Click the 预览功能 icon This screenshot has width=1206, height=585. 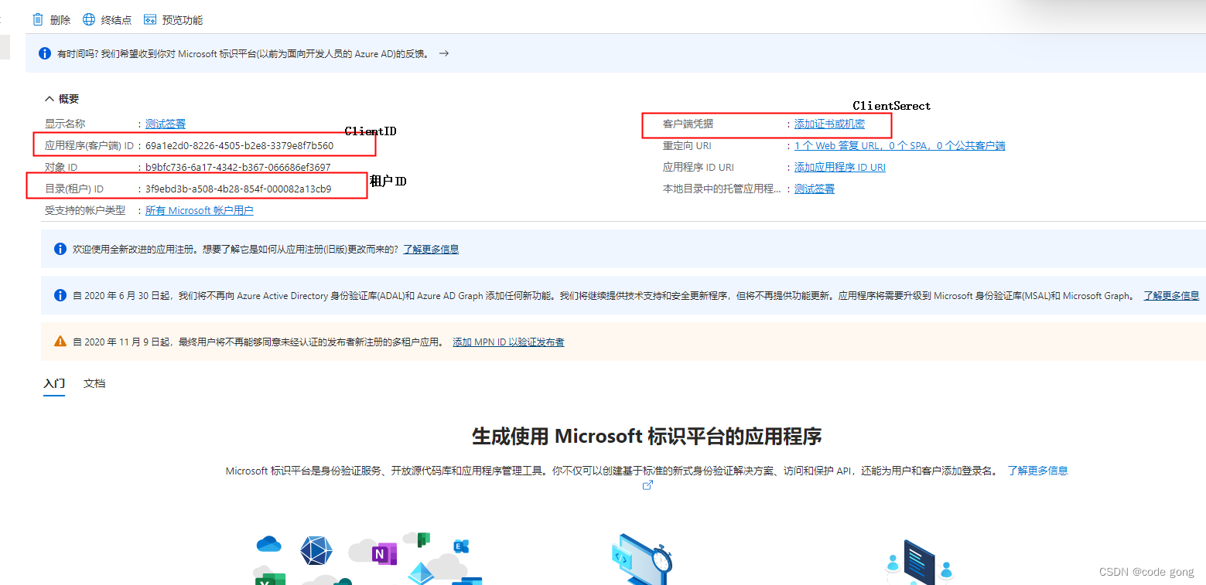150,19
